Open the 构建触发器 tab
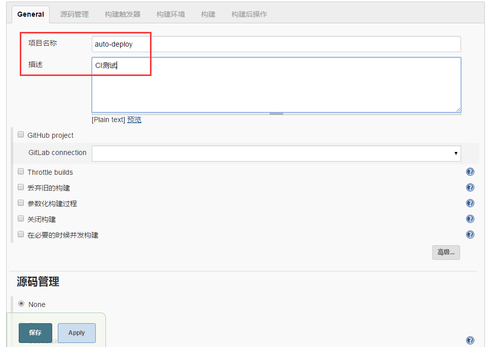 [123, 14]
